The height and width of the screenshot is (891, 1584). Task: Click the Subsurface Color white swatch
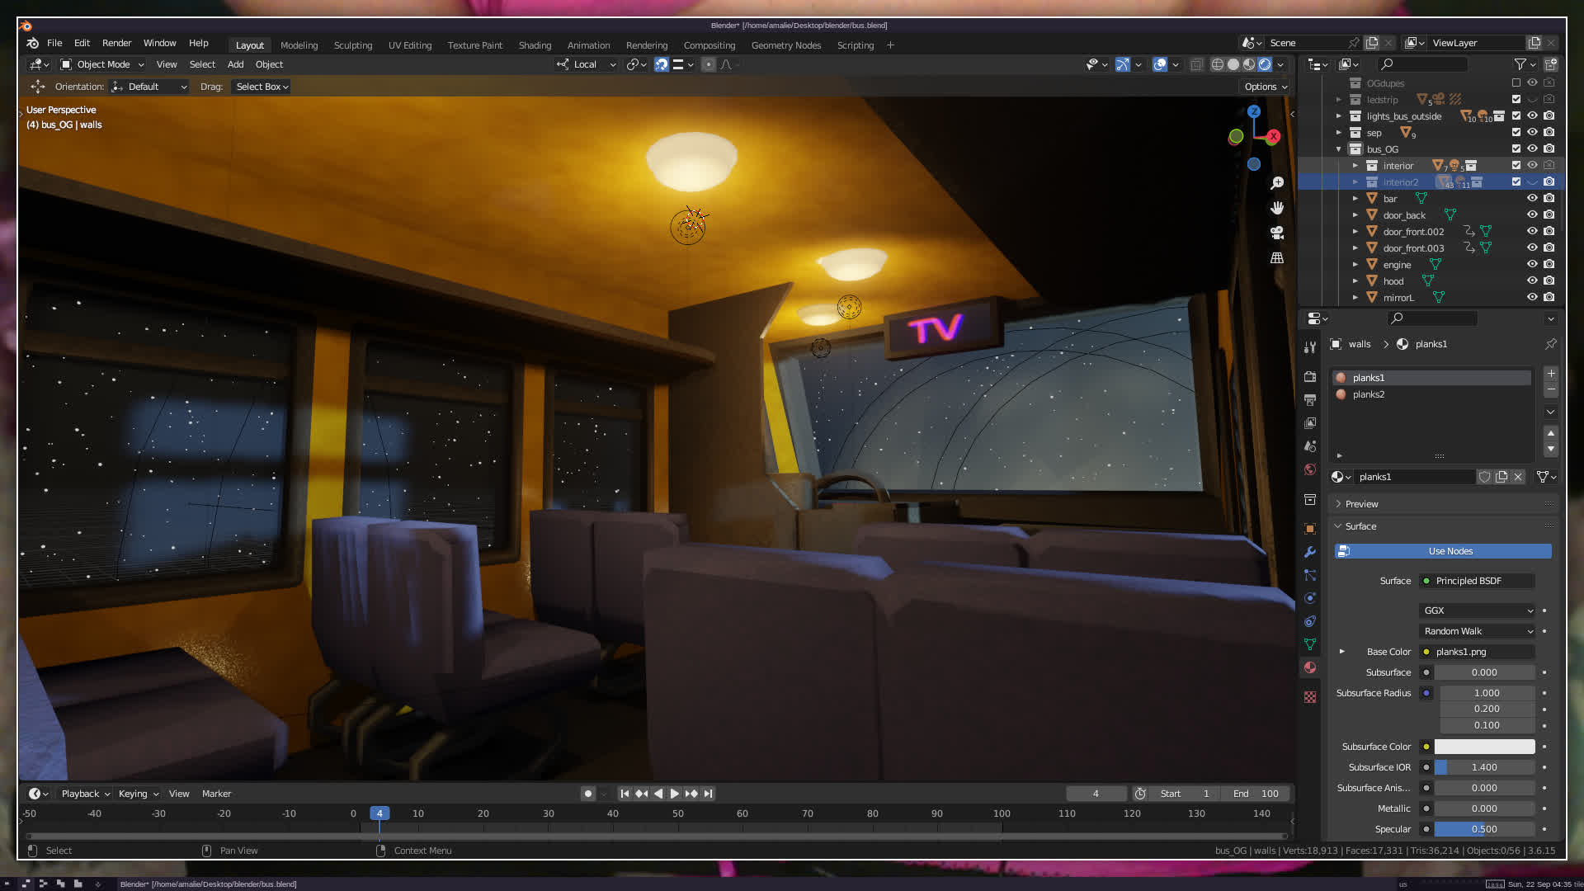pos(1484,747)
